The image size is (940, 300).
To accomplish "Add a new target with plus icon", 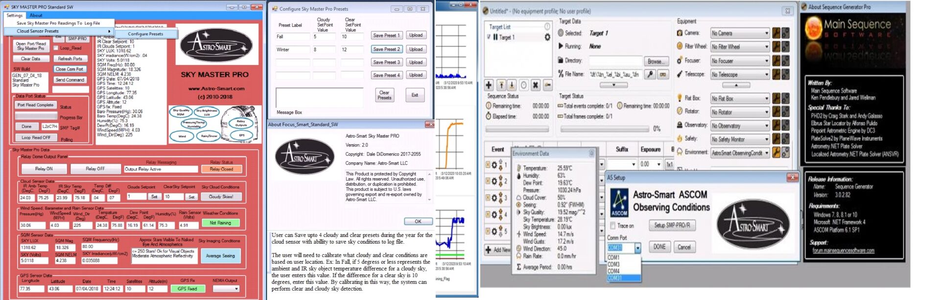I will pos(489,85).
